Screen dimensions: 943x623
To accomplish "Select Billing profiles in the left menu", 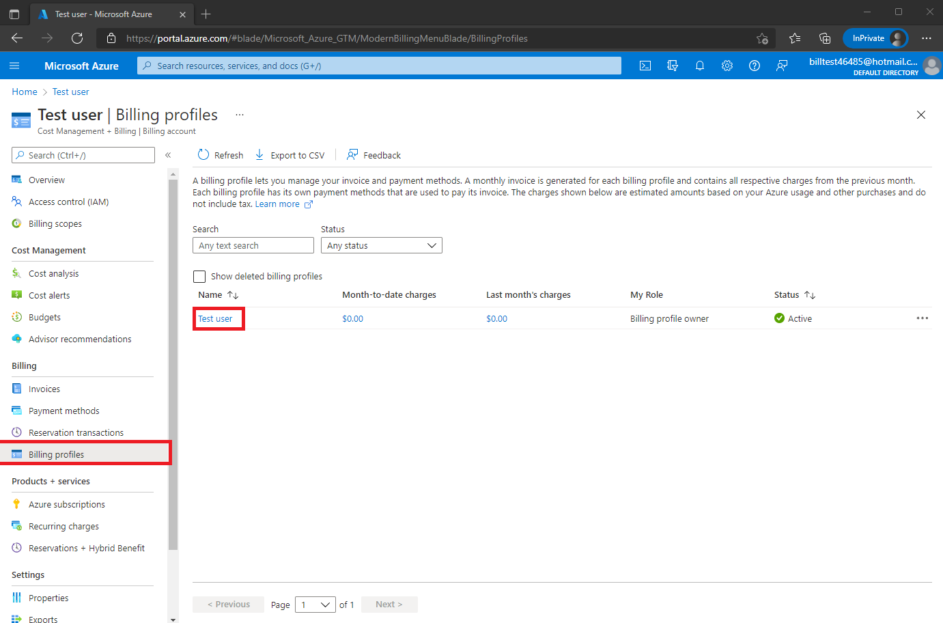I will click(84, 454).
